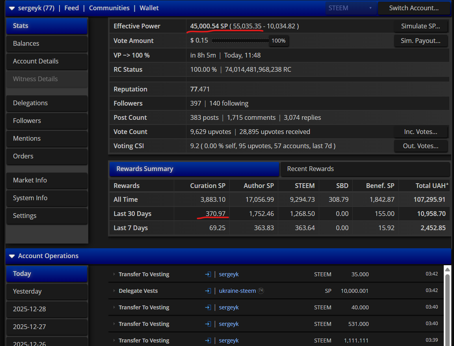Open the Simulate SP dialog
The image size is (454, 346).
[x=421, y=26]
